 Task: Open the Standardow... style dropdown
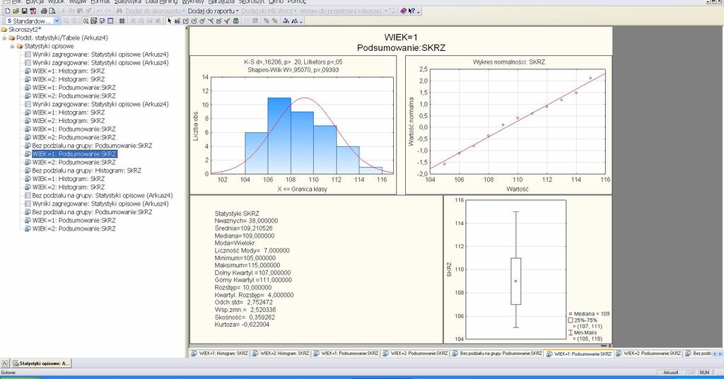57,21
